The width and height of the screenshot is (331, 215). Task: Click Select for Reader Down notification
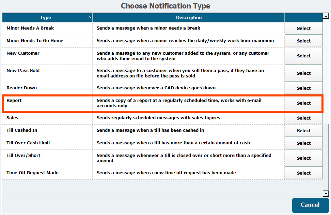[303, 88]
